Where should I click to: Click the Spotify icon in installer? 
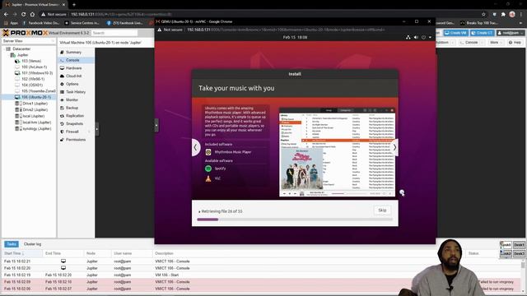(208, 169)
